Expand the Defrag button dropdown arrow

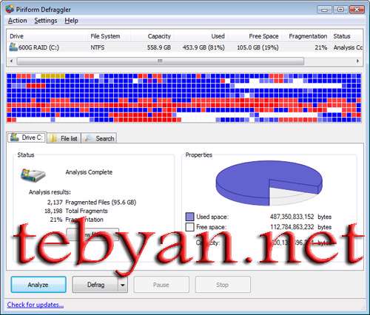[x=123, y=285]
